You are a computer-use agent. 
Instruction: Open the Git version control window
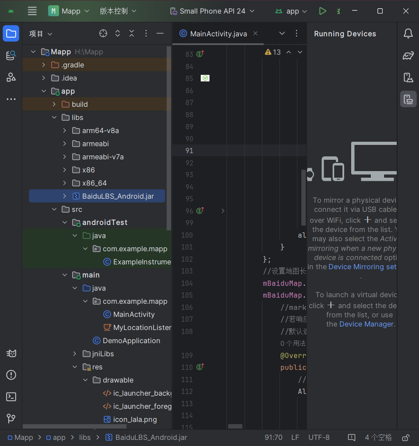click(x=11, y=418)
